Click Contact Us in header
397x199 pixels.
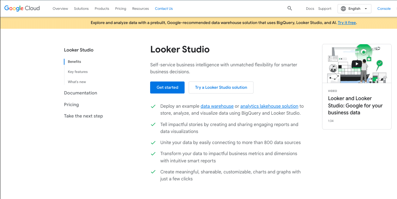pyautogui.click(x=164, y=9)
